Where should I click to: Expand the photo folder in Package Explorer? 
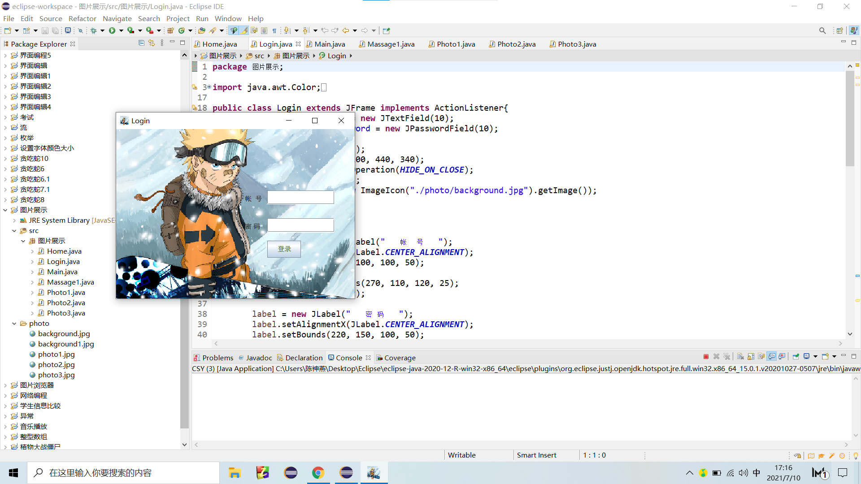pyautogui.click(x=14, y=323)
